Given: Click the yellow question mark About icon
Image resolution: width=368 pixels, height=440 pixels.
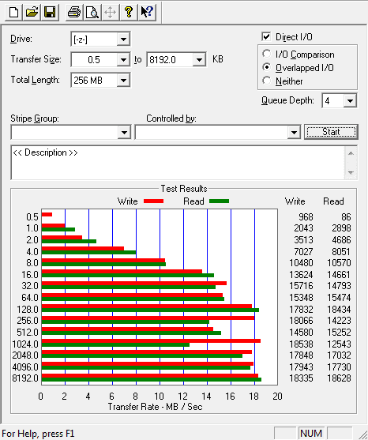Looking at the screenshot, I should (x=129, y=13).
